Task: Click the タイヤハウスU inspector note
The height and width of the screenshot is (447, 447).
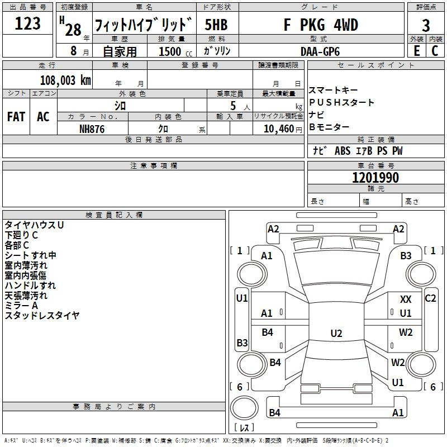Action: click(x=34, y=225)
